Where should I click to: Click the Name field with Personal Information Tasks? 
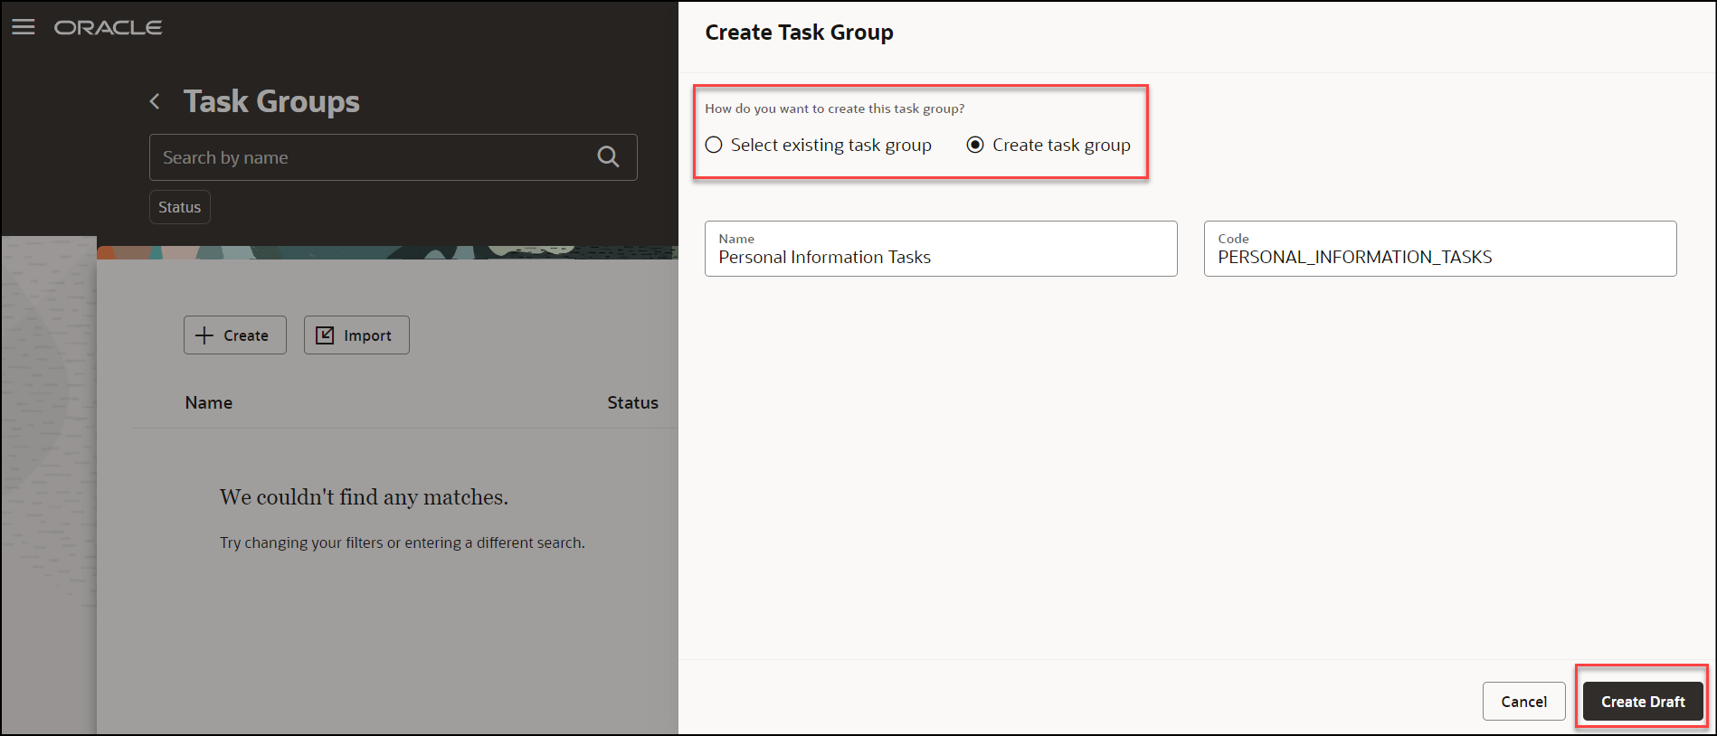[941, 249]
